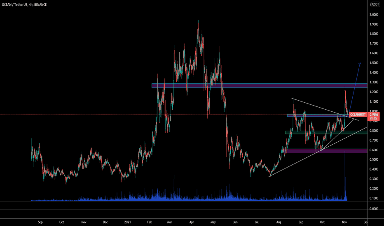Click the Feb label on time axis
The width and height of the screenshot is (384, 226).
pos(150,222)
